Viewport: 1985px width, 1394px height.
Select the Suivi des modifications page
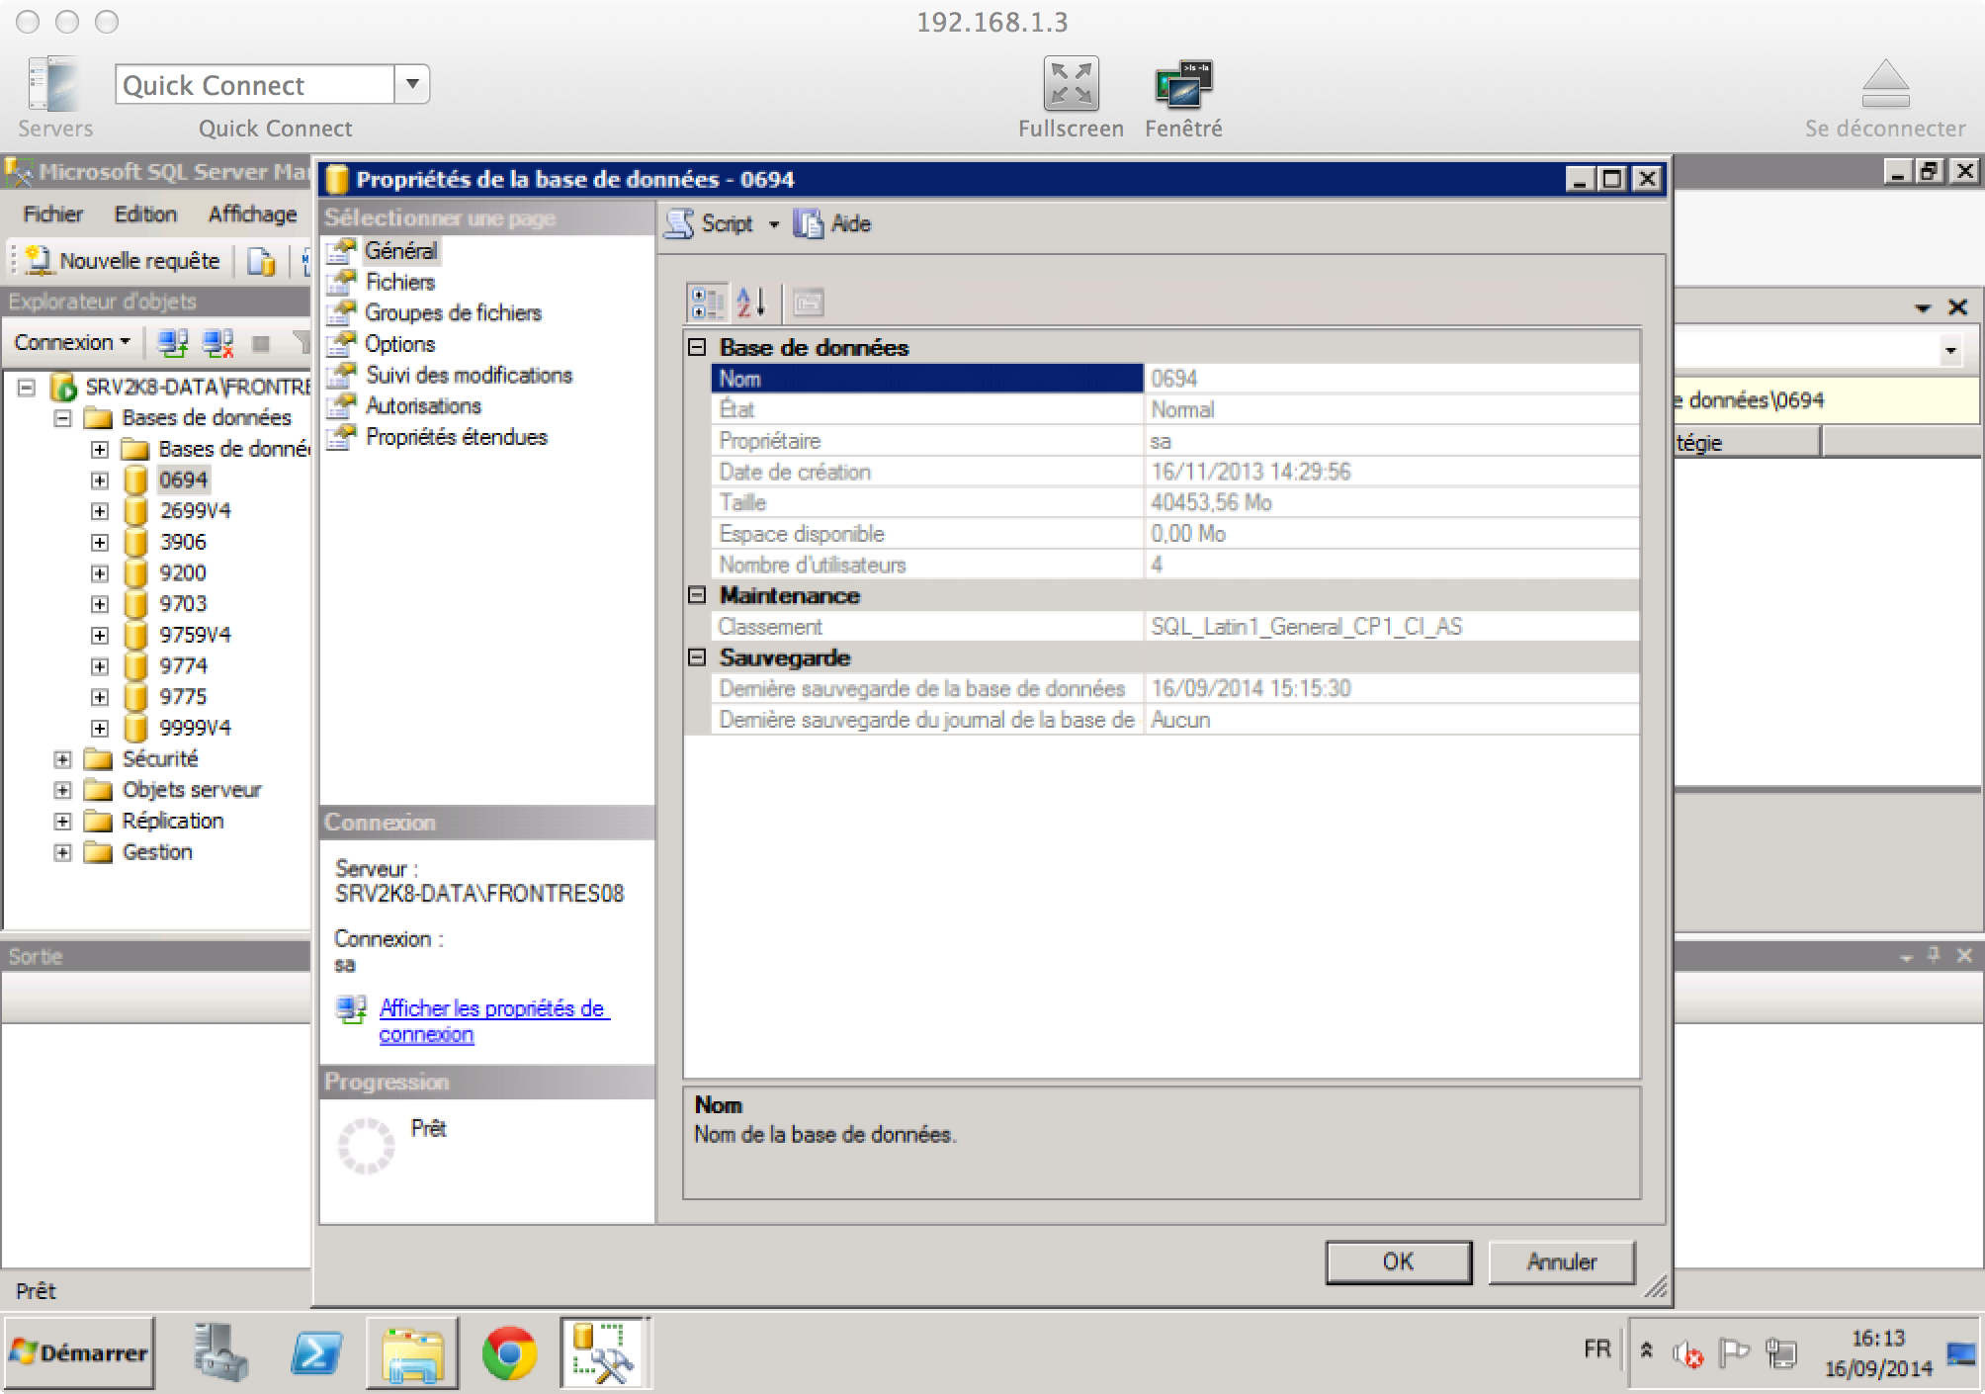point(469,376)
